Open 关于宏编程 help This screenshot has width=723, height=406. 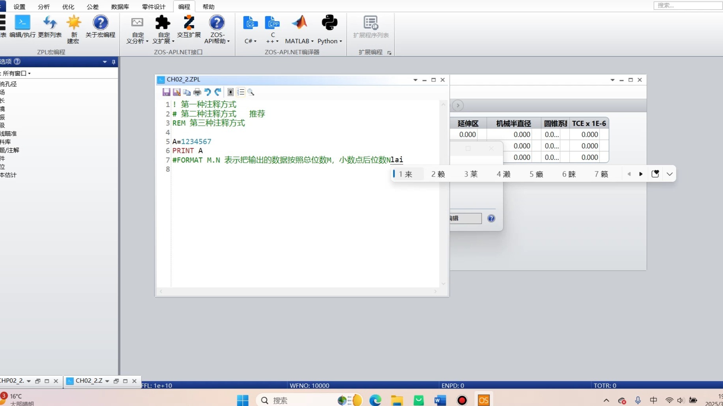pyautogui.click(x=101, y=26)
